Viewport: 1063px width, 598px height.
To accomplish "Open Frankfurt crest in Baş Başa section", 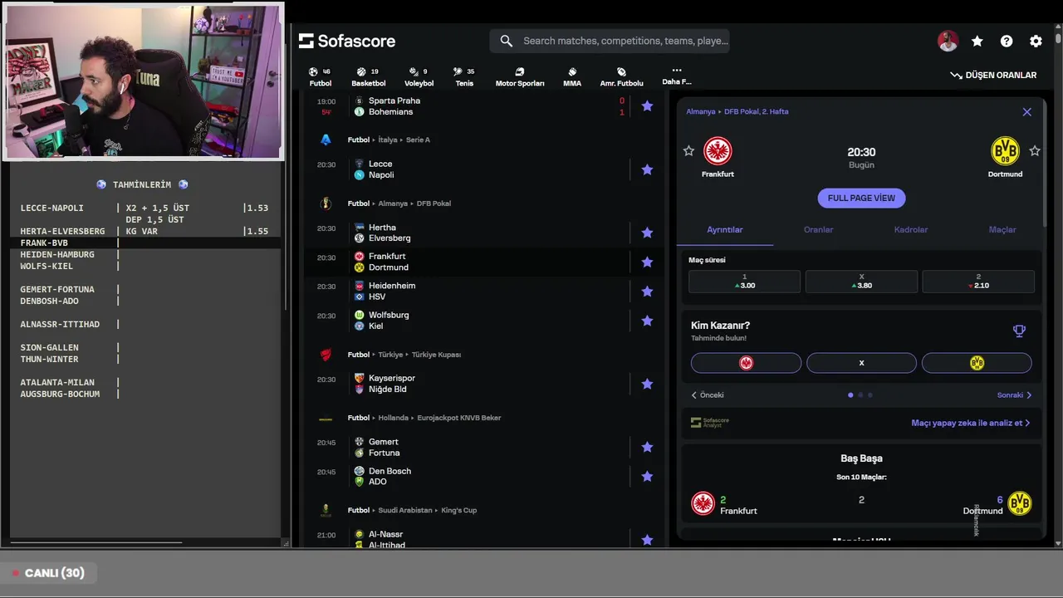I will [703, 503].
